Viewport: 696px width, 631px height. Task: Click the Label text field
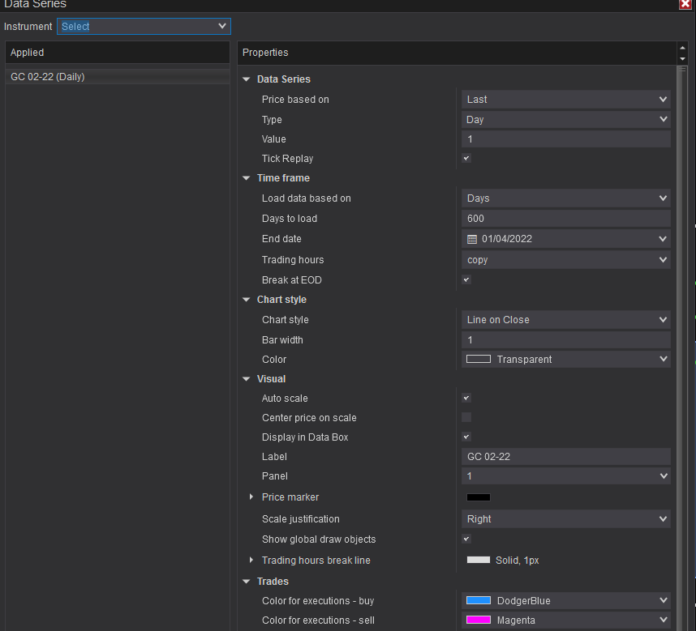tap(565, 457)
